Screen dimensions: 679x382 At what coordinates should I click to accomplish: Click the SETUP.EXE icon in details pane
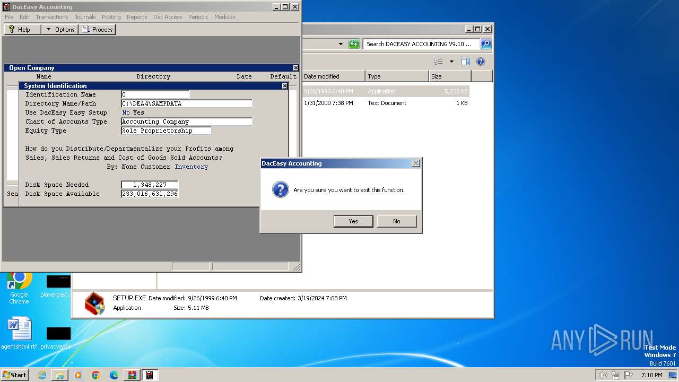95,303
